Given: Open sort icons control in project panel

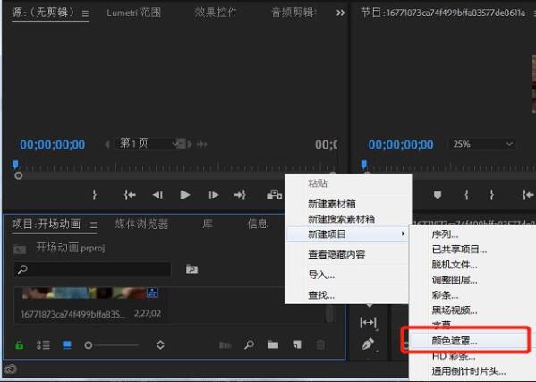Looking at the screenshot, I should click(160, 345).
